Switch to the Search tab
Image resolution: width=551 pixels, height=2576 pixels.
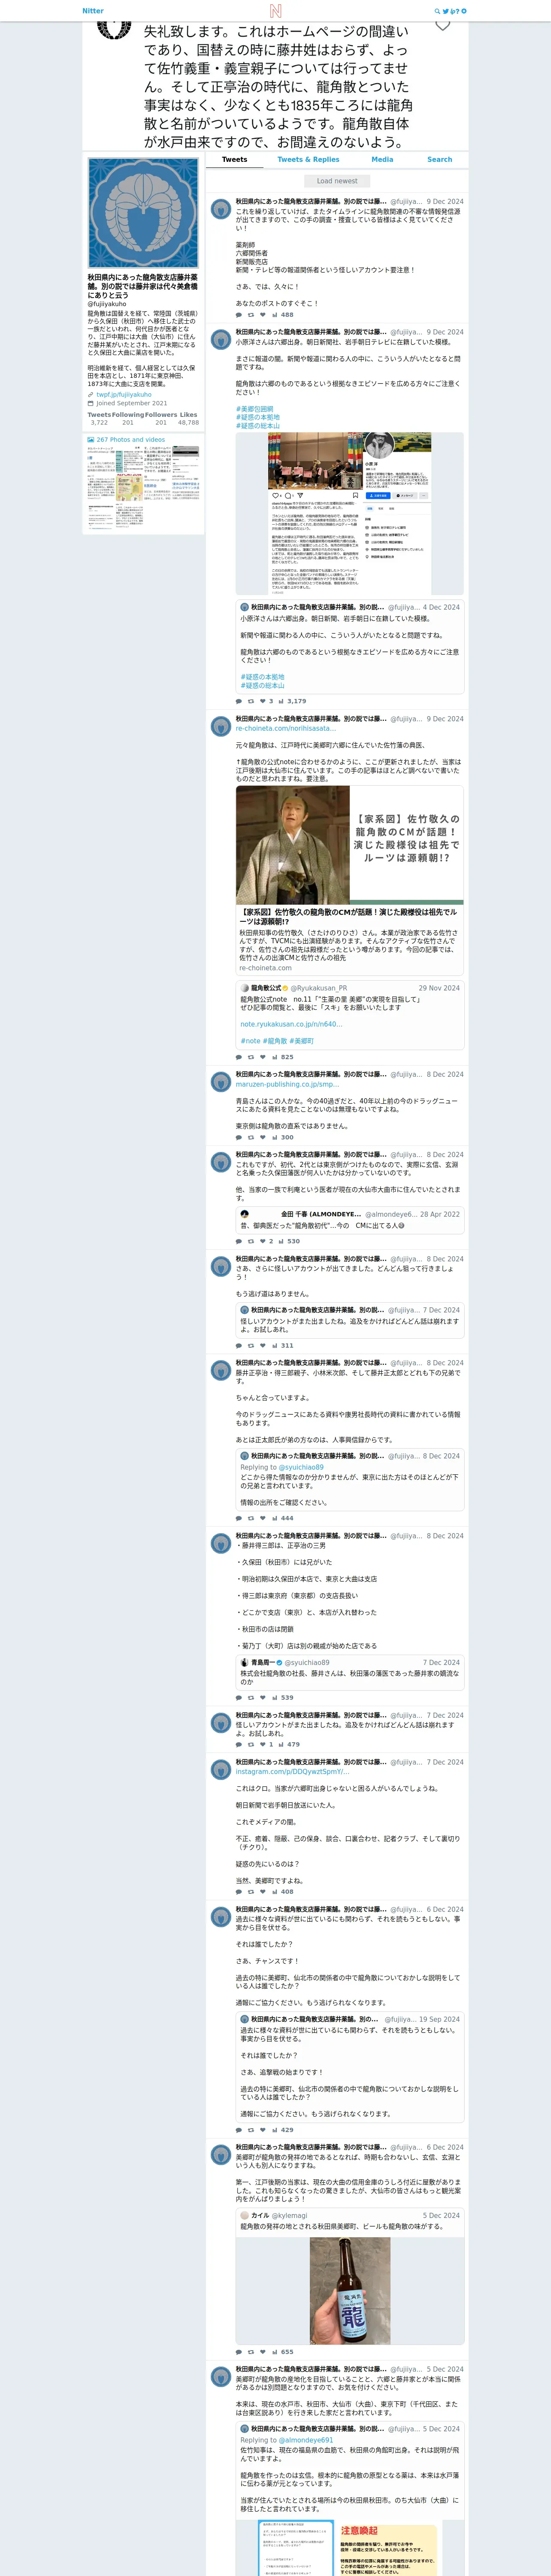440,160
